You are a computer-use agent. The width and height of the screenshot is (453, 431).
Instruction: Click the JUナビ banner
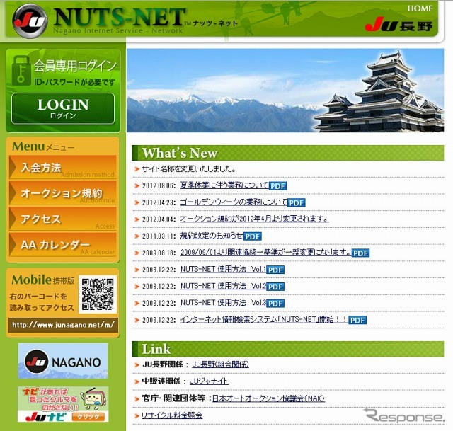63,404
